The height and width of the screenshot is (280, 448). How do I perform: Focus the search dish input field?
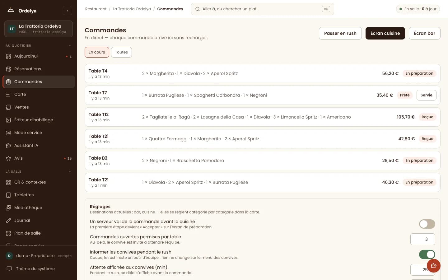coord(262,9)
